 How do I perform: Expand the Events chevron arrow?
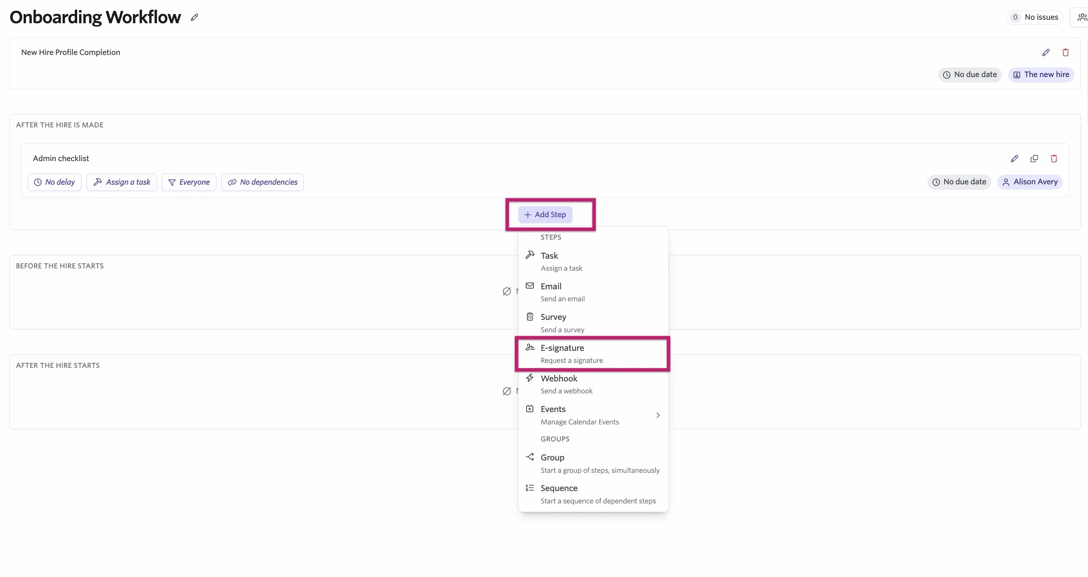click(x=658, y=416)
